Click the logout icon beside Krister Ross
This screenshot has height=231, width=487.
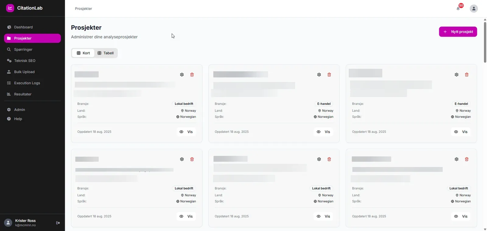pyautogui.click(x=58, y=223)
